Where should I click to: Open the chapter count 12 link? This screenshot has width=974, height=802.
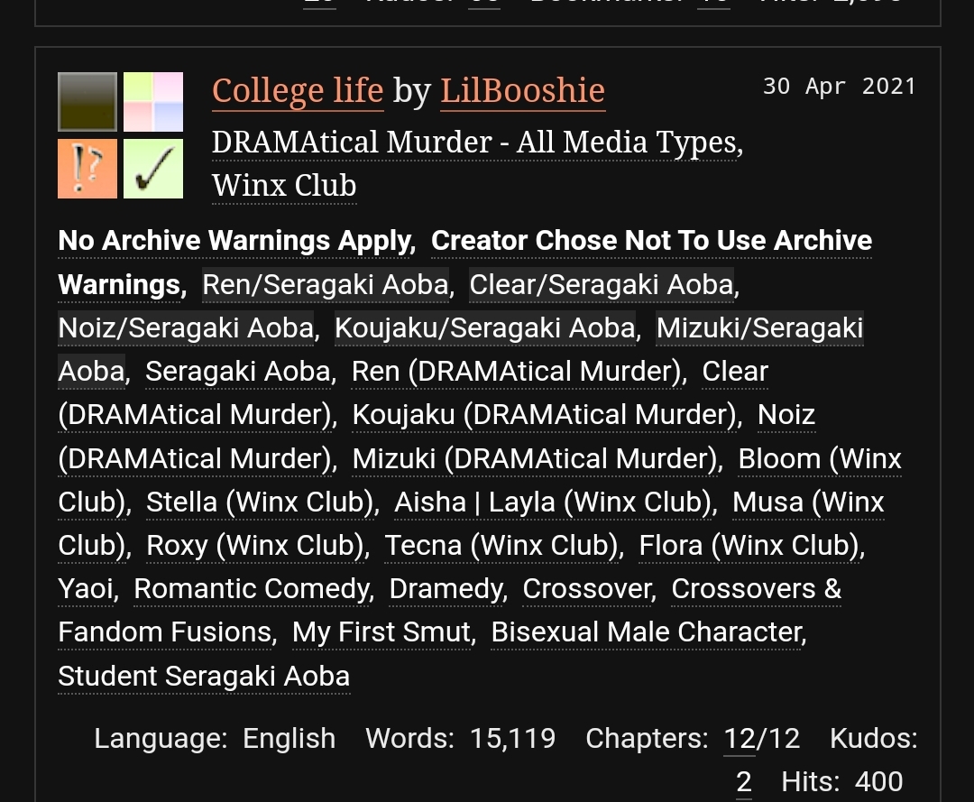(x=740, y=739)
